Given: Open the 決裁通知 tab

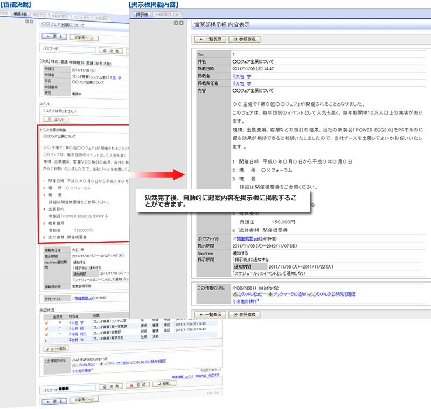Looking at the screenshot, I should click(102, 18).
